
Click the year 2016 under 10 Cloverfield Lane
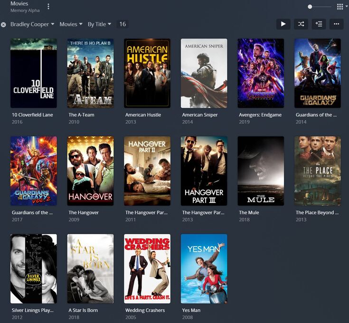point(17,122)
